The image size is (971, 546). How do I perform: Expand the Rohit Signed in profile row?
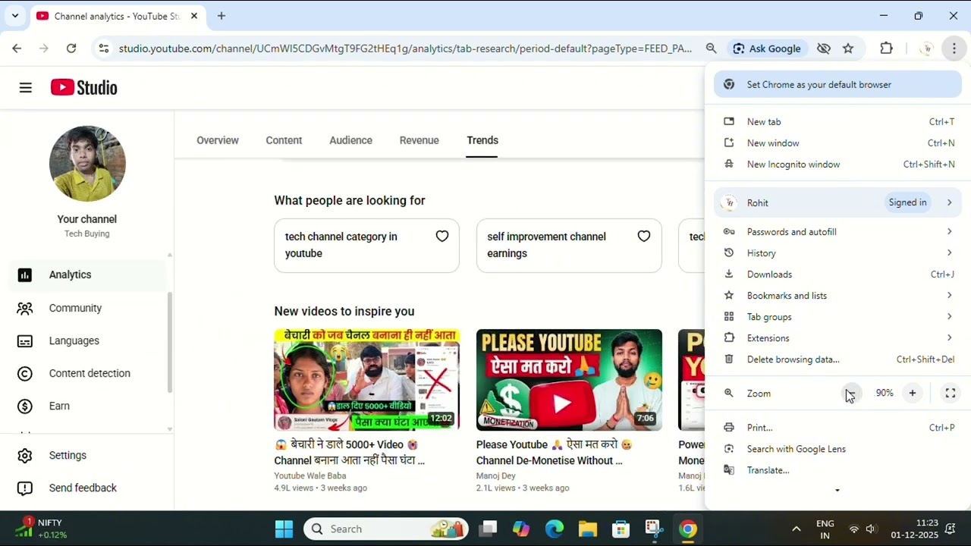click(838, 202)
